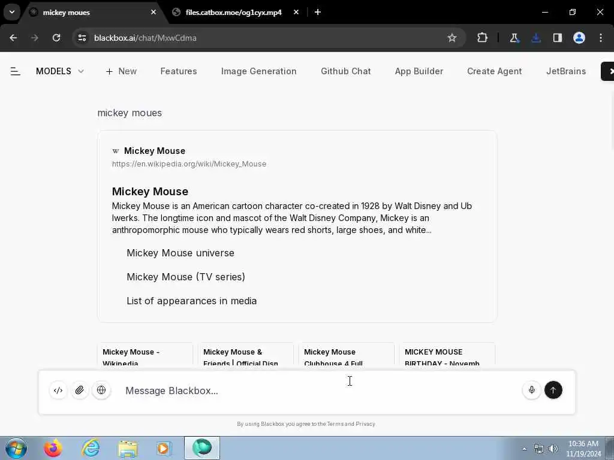The image size is (614, 460).
Task: Open the volume speaker tray icon
Action: (x=553, y=449)
